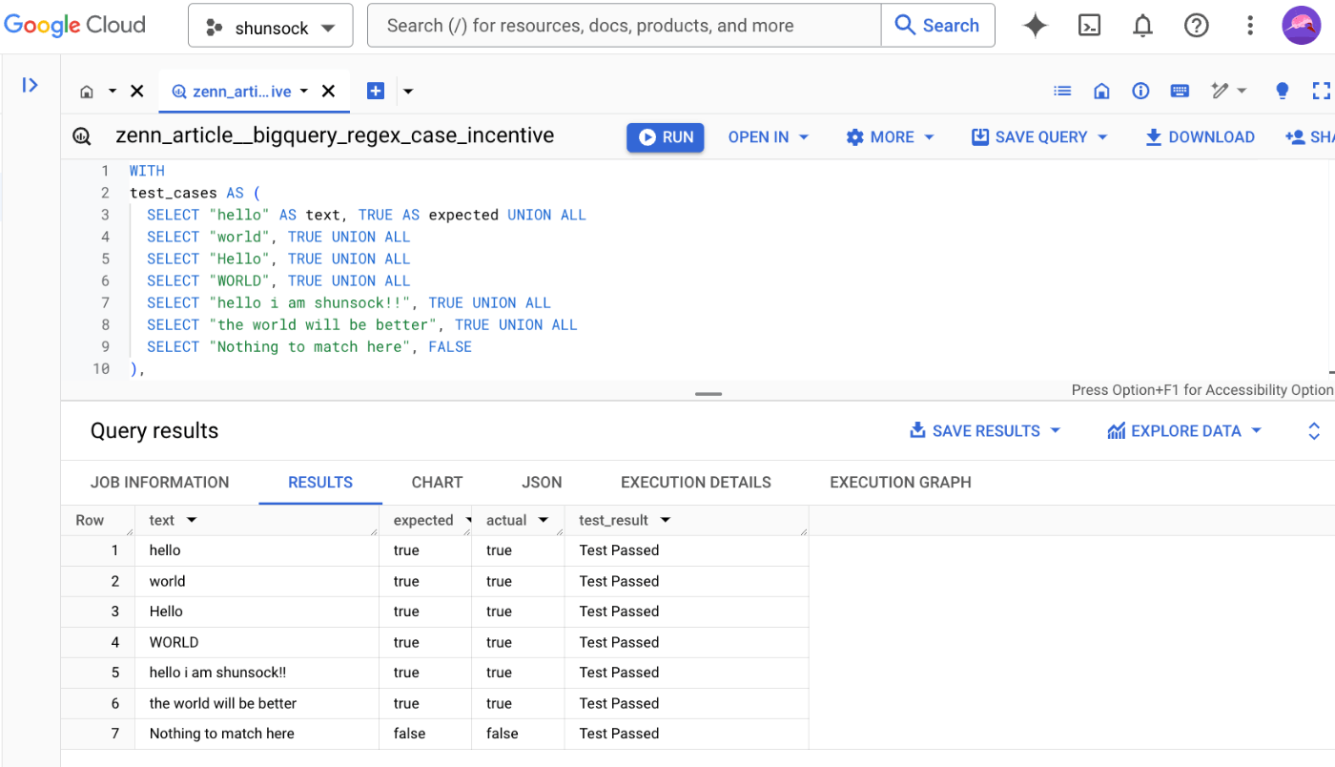Click the home tab icon
The image size is (1335, 767).
pyautogui.click(x=87, y=92)
